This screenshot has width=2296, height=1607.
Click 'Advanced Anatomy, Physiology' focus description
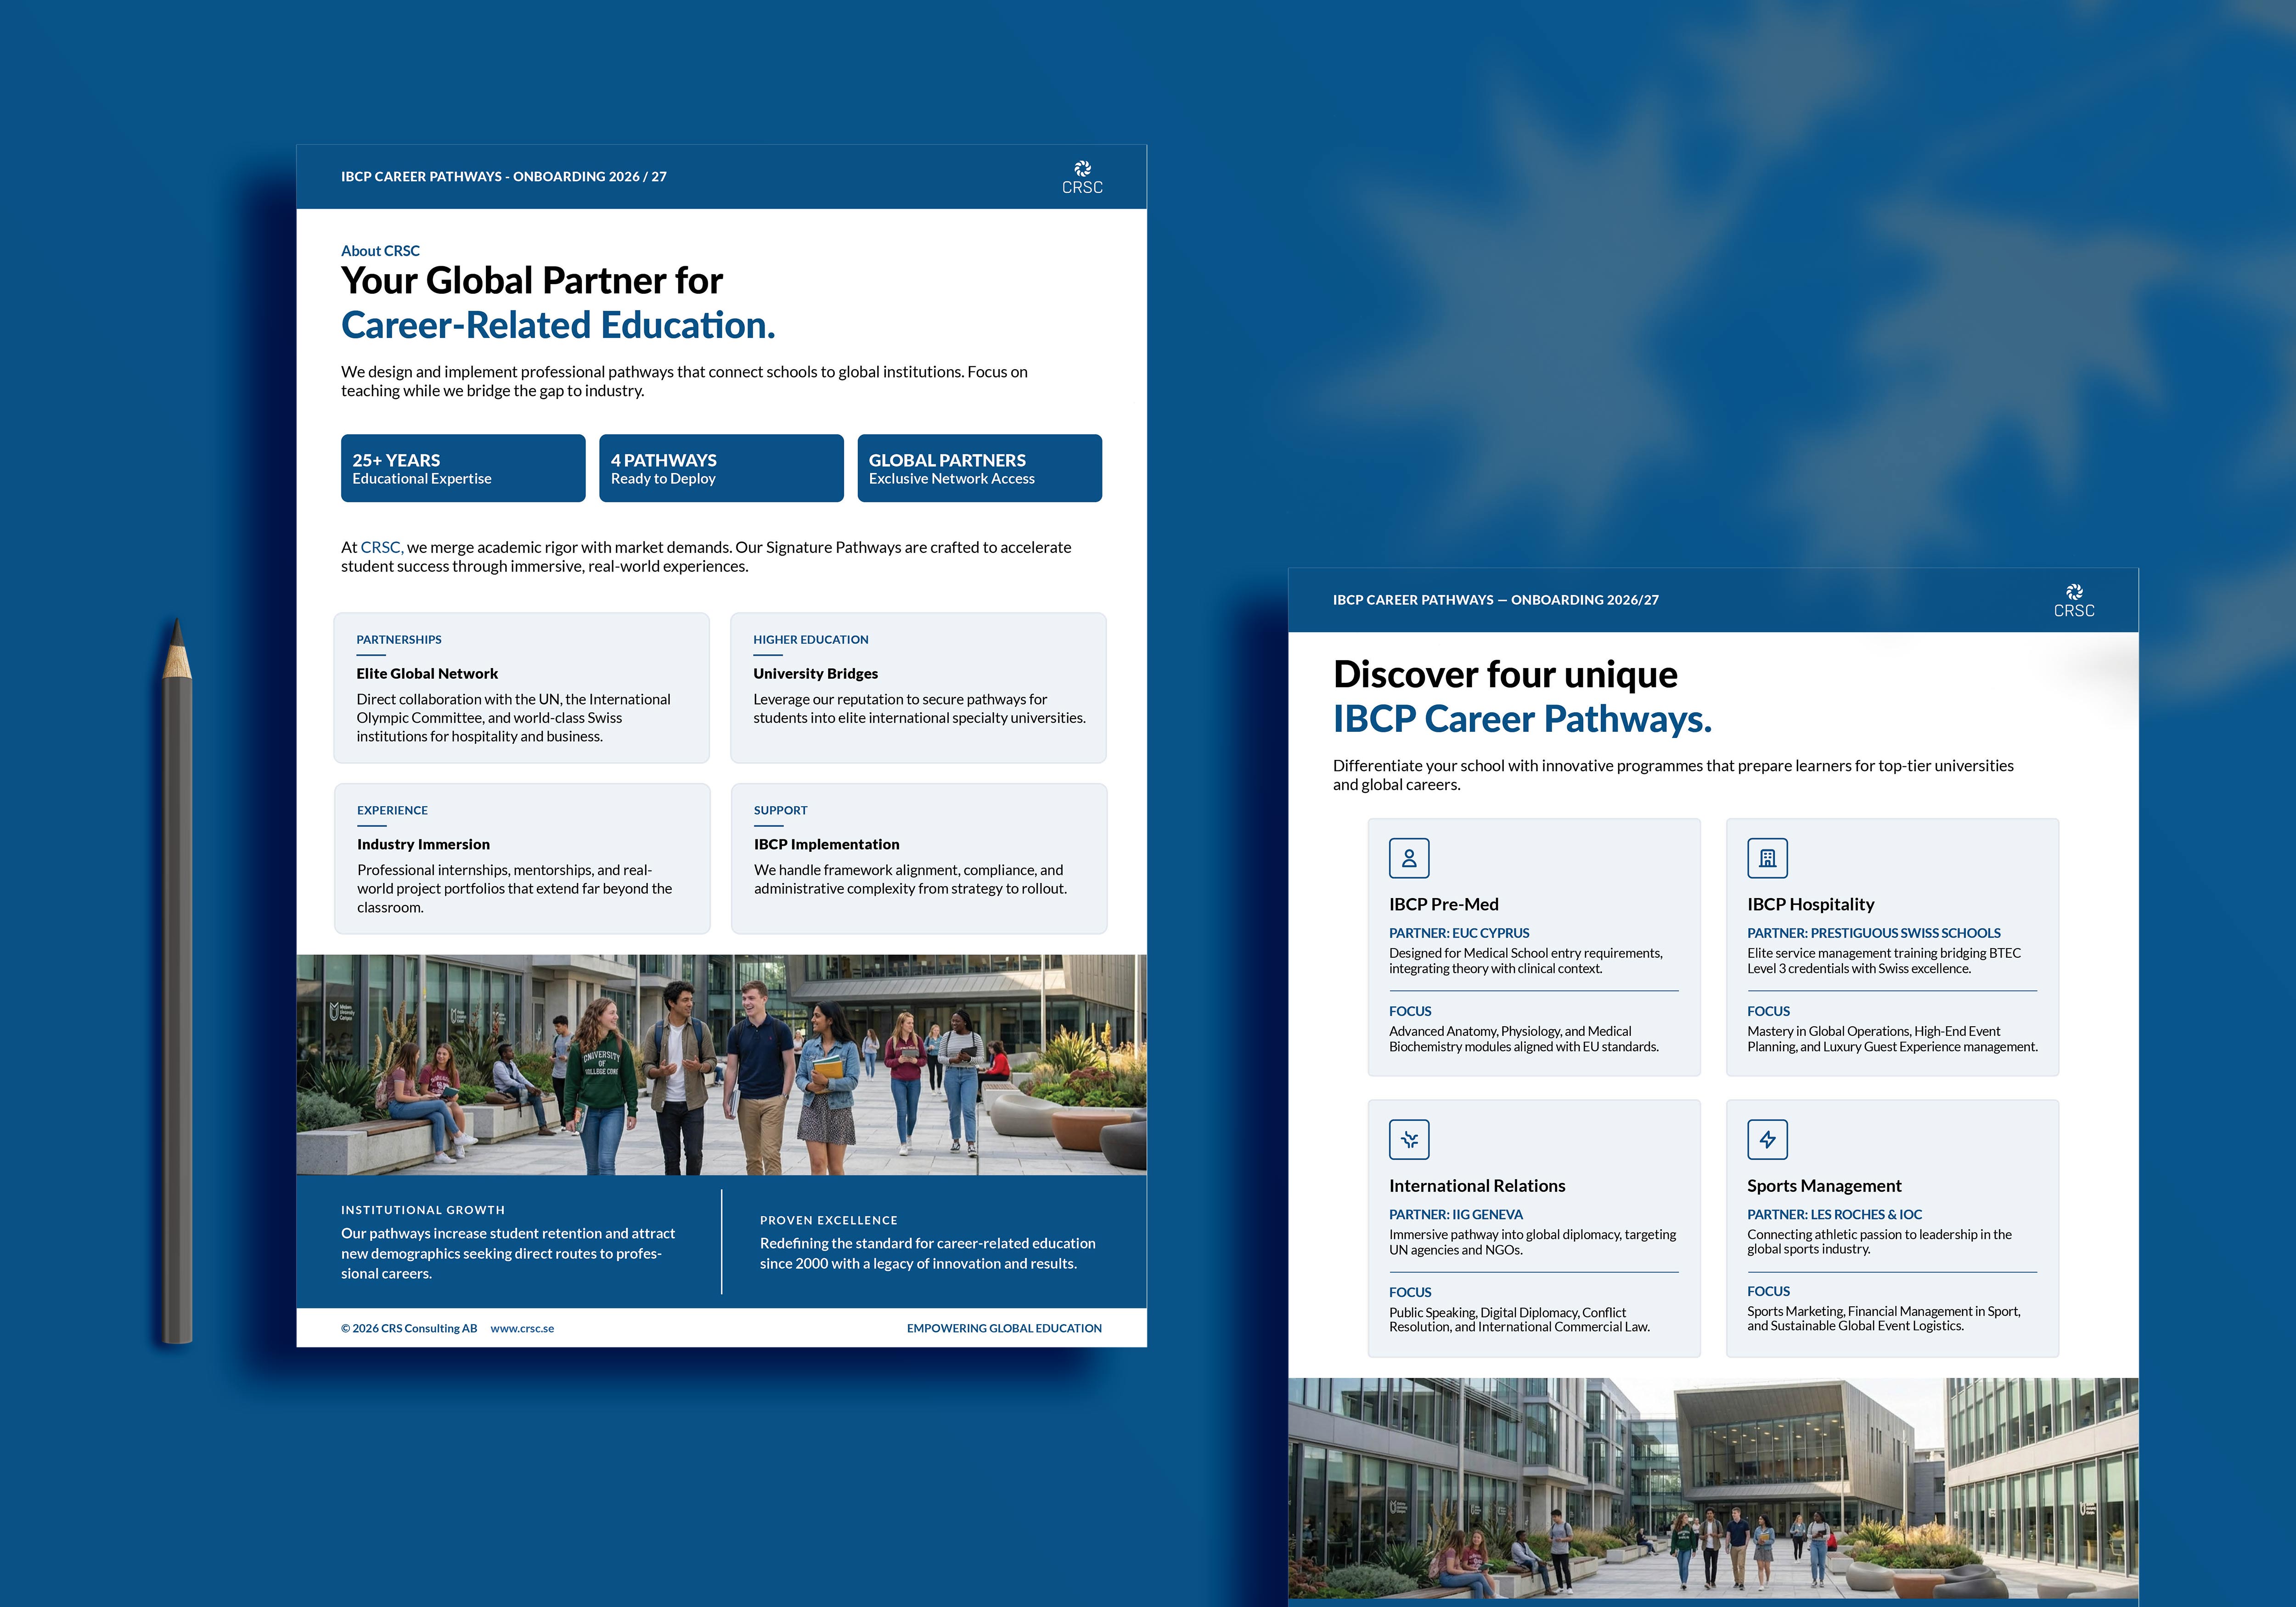[1524, 1039]
